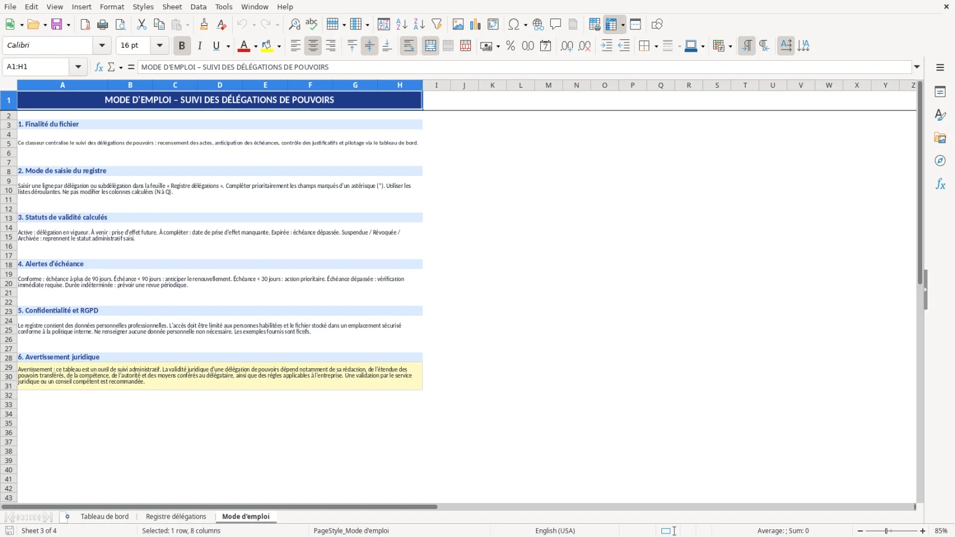Open sidebar Properties panel icon

(x=940, y=92)
